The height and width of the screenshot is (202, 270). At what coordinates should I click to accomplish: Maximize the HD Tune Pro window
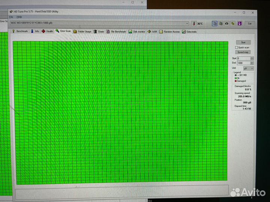[x=244, y=13]
